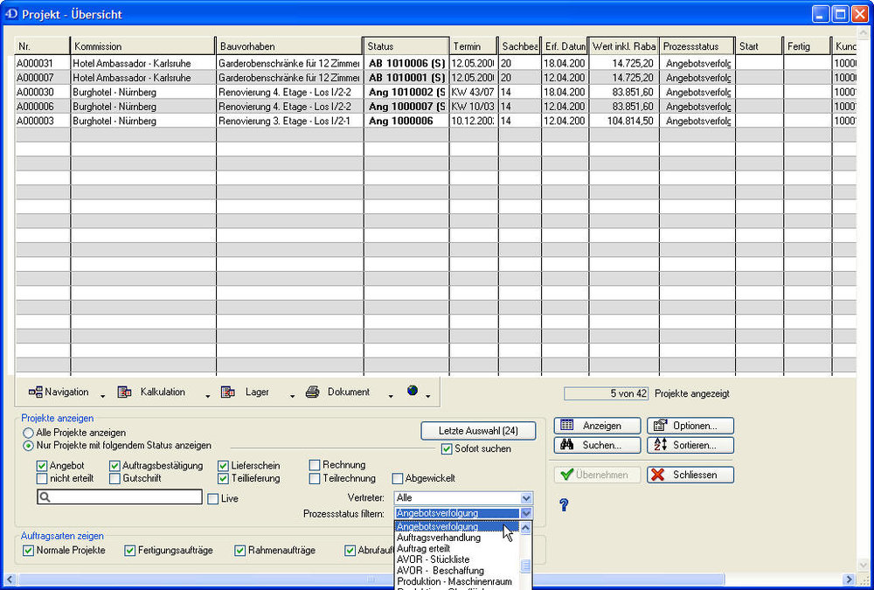This screenshot has width=874, height=590.
Task: Select project row A000030
Action: 435,92
